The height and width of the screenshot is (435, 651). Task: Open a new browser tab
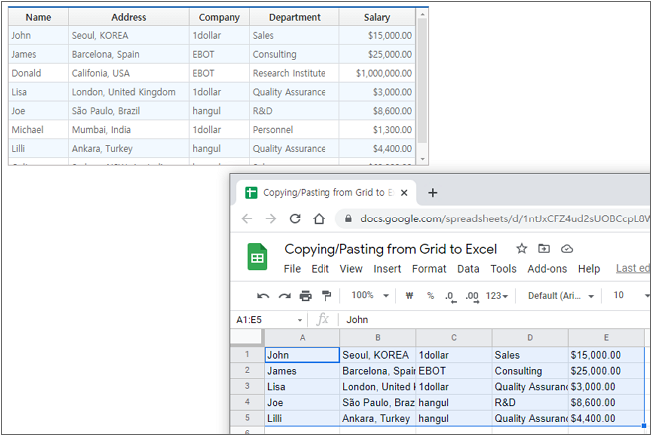[432, 192]
